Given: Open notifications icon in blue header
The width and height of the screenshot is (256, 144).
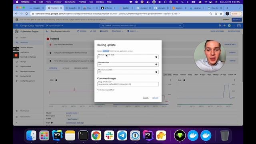Looking at the screenshot, I should click(229, 26).
